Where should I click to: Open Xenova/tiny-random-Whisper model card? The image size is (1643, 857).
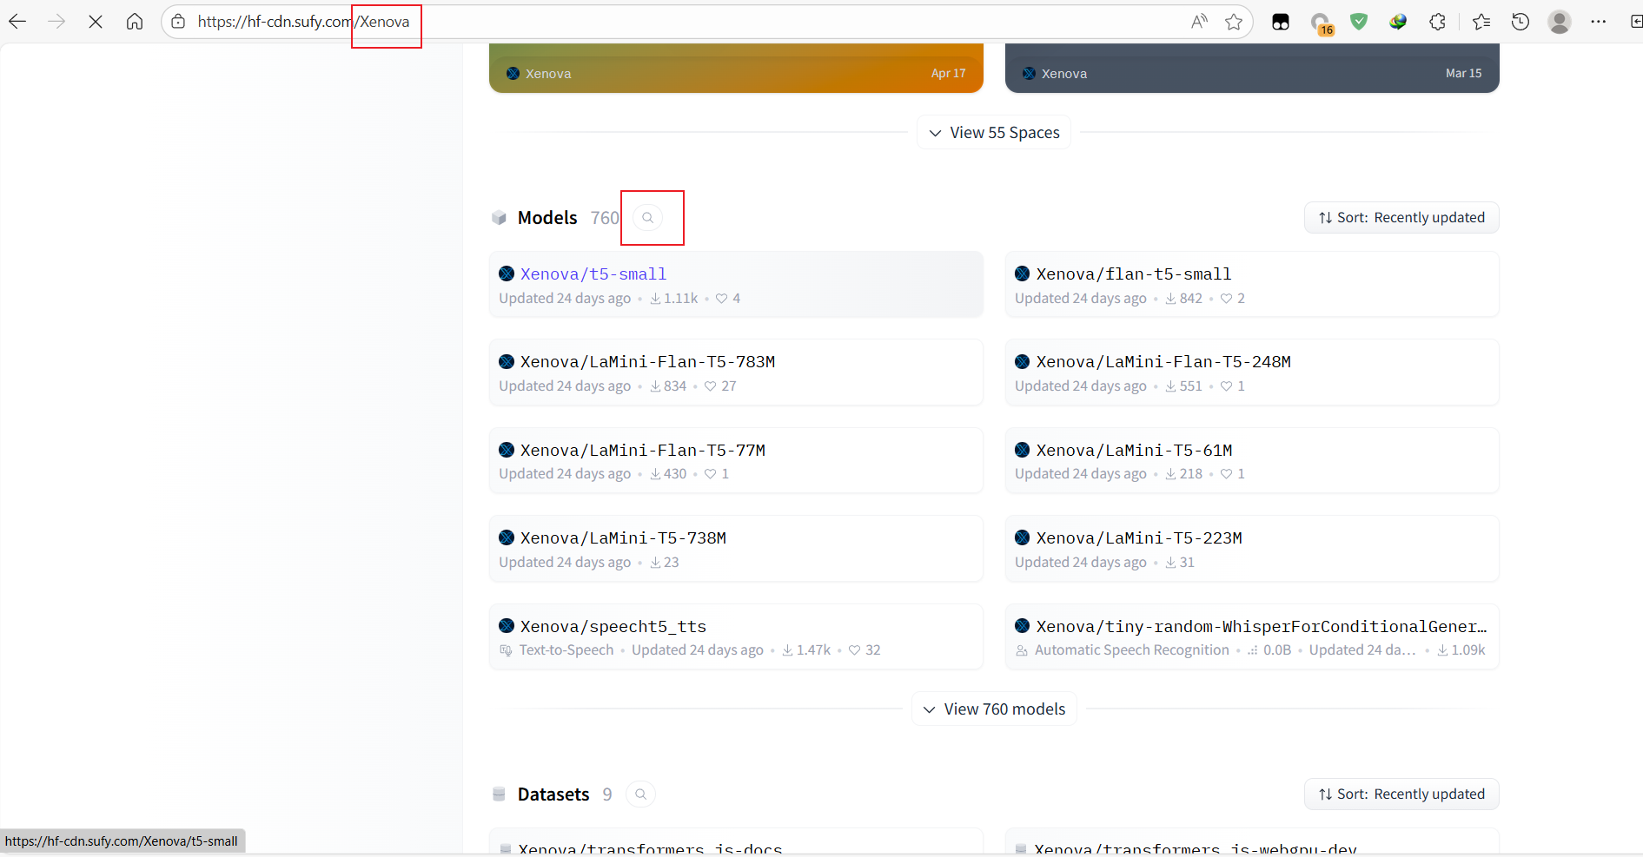pyautogui.click(x=1252, y=637)
